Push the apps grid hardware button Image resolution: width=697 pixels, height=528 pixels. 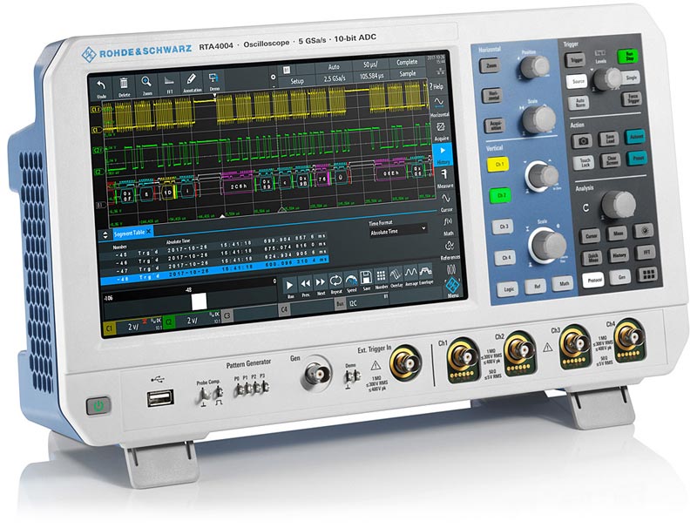647,274
